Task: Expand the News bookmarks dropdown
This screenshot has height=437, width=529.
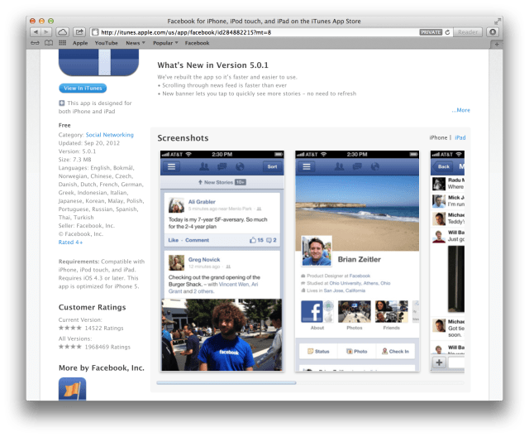Action: tap(136, 43)
